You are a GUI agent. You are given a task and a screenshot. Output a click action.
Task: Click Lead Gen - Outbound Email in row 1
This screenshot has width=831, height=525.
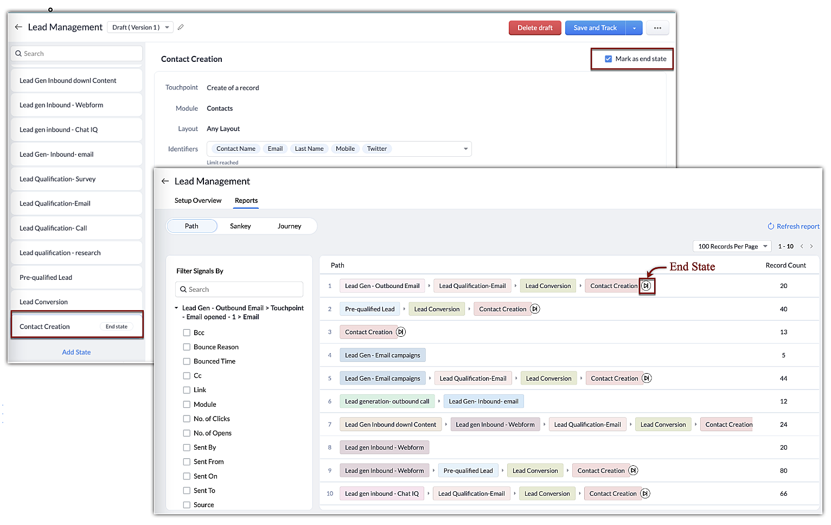click(382, 286)
